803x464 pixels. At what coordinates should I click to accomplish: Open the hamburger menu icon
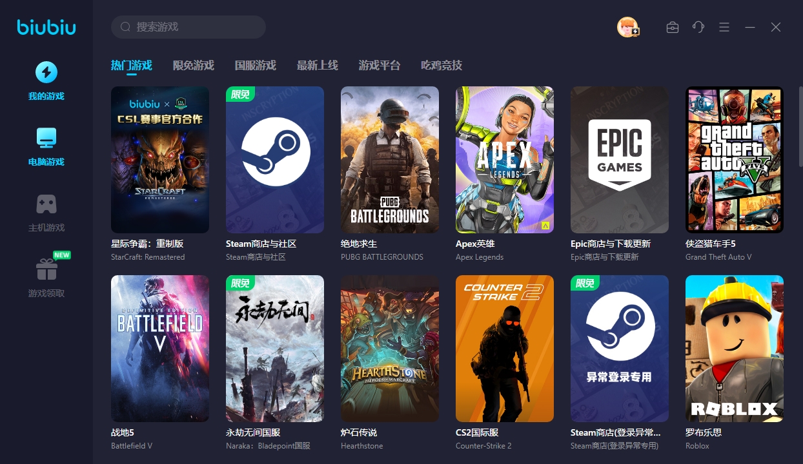(x=724, y=27)
